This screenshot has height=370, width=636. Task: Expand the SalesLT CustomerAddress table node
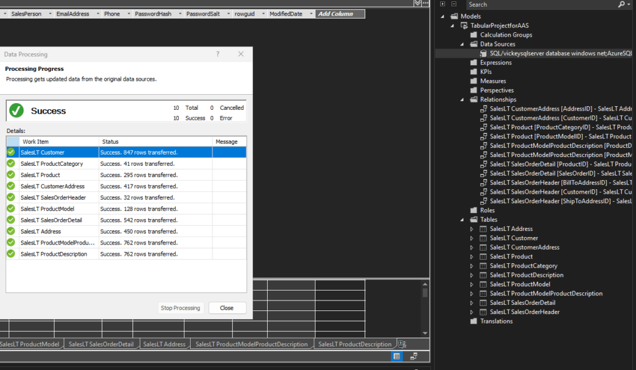point(472,248)
